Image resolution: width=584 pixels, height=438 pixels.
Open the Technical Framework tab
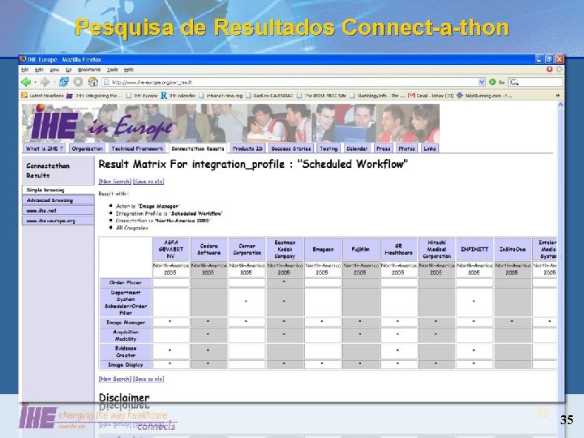(x=137, y=148)
